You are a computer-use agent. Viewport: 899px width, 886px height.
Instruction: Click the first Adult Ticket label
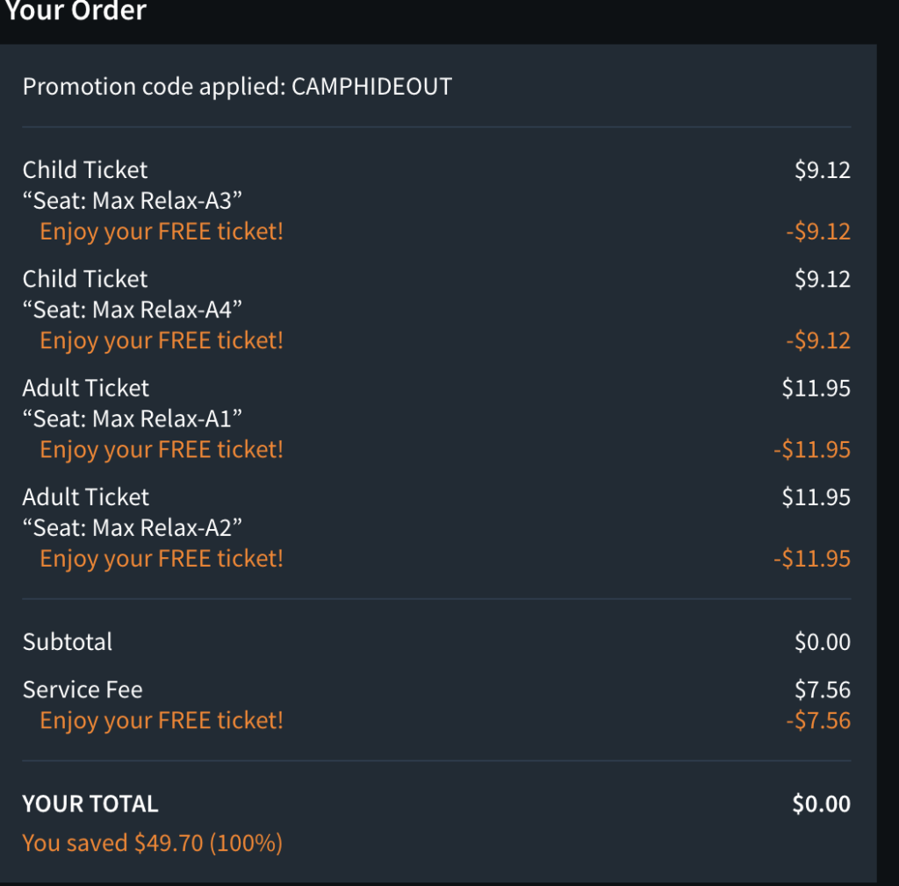[85, 388]
